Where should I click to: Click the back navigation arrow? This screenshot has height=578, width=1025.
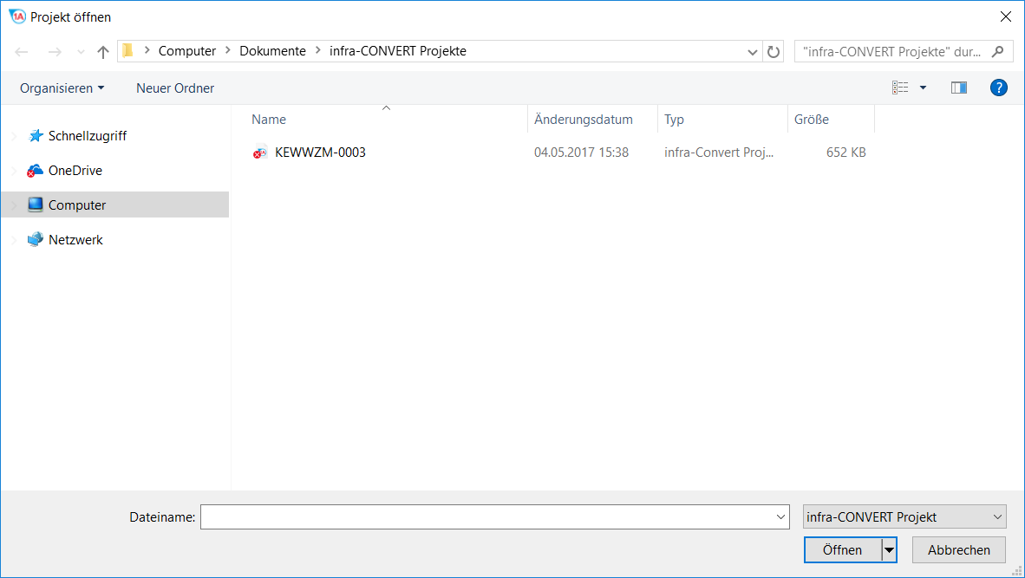23,52
